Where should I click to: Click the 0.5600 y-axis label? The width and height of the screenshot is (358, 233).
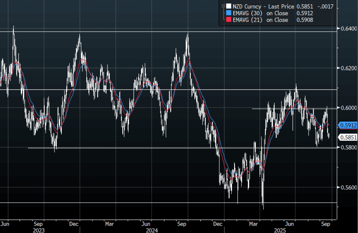tap(348, 187)
